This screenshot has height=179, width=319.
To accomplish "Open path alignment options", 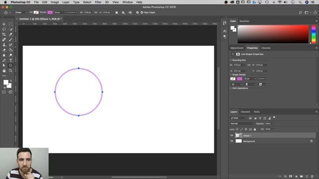I will tap(123, 12).
